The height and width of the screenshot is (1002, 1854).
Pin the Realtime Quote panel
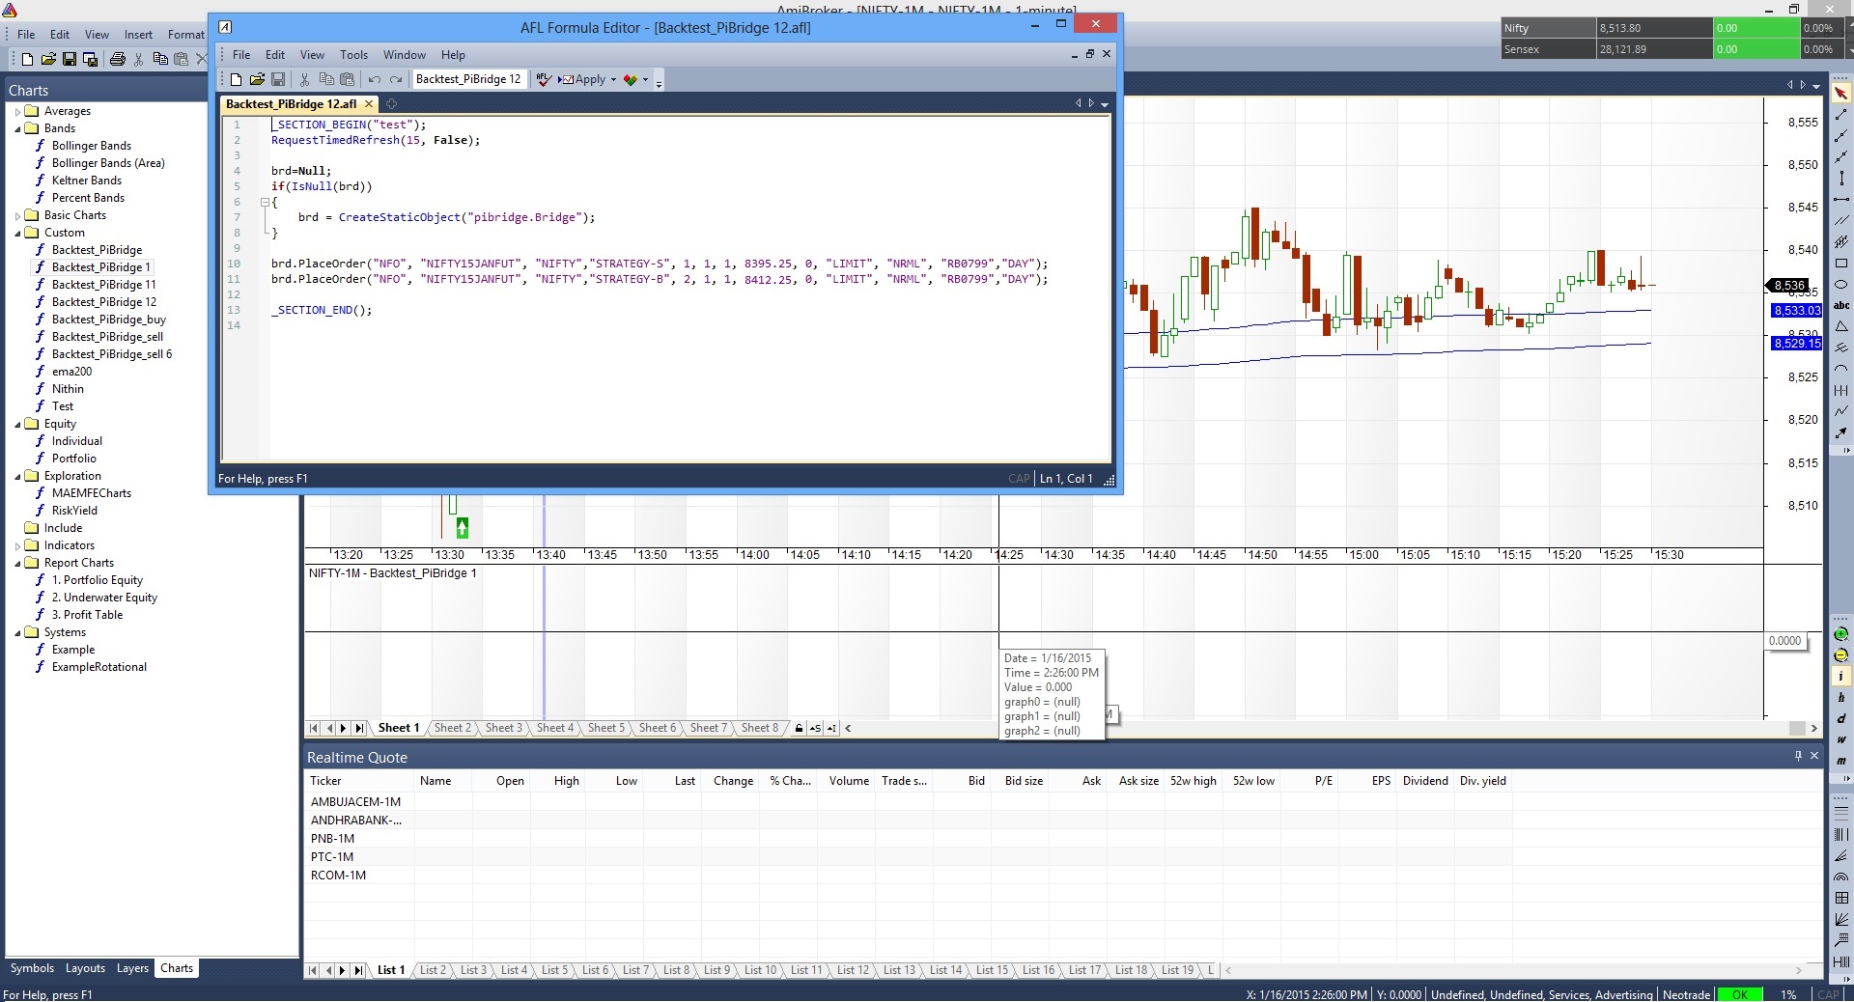[1798, 756]
